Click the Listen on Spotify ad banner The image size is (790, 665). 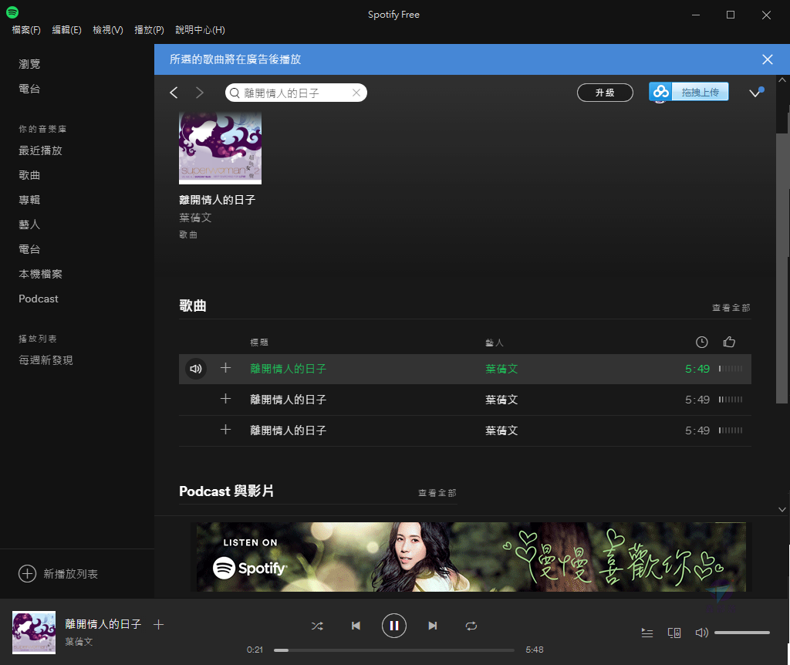(471, 557)
